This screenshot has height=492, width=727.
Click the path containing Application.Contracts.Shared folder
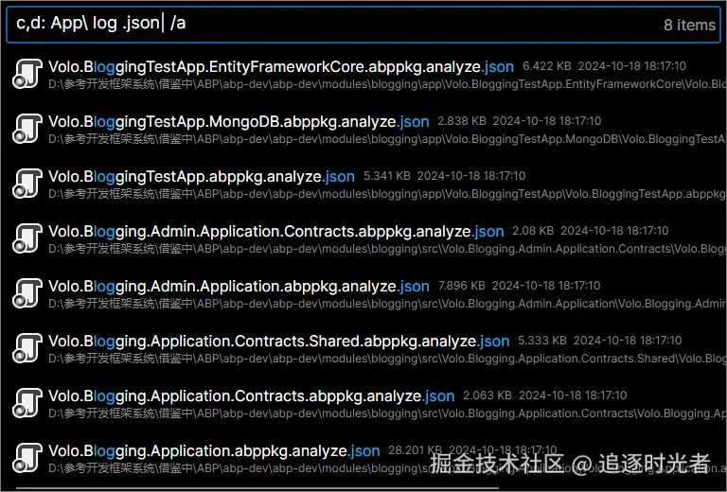click(x=387, y=359)
